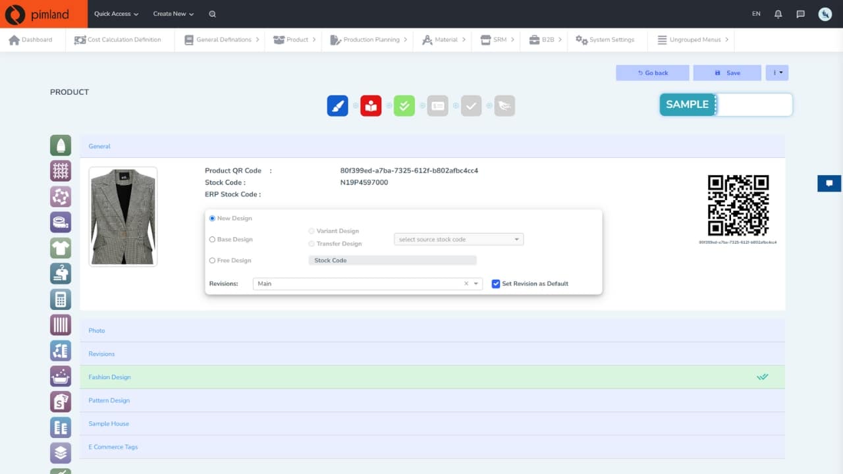Open the select source stock code dropdown
Viewport: 843px width, 474px height.
[x=458, y=240]
